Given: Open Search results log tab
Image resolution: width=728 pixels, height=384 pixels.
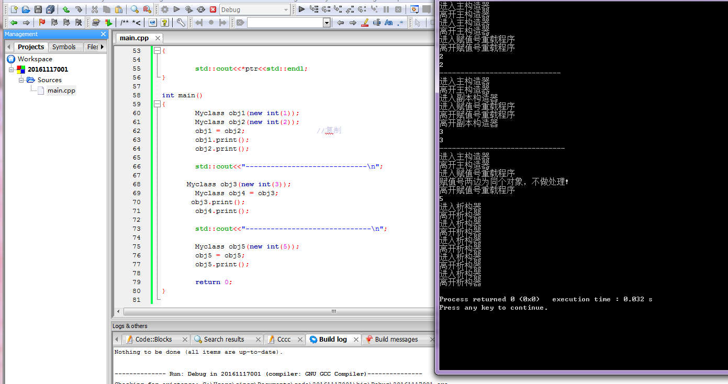Looking at the screenshot, I should [x=224, y=339].
